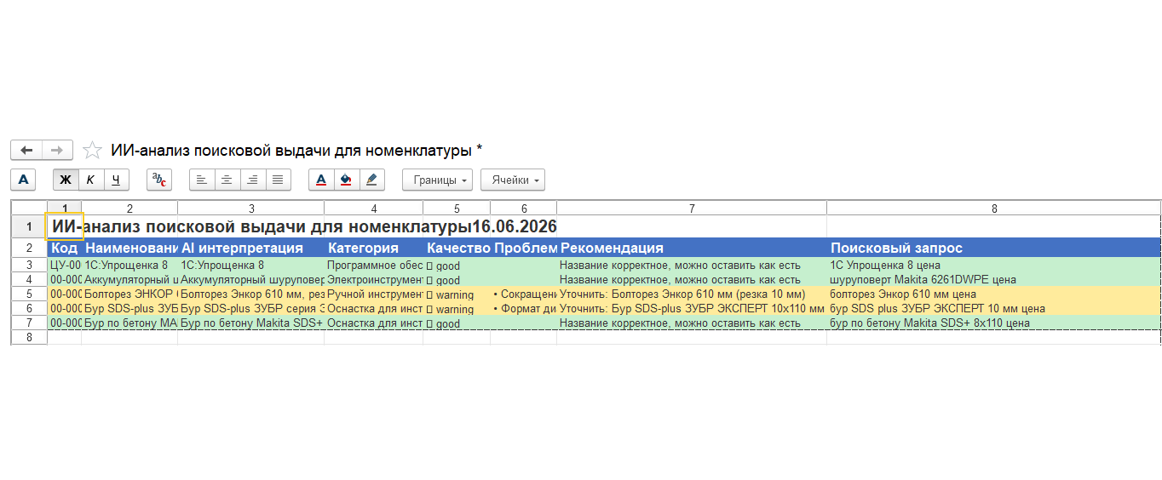Click the 'Сокращен' problem cell

click(x=524, y=294)
